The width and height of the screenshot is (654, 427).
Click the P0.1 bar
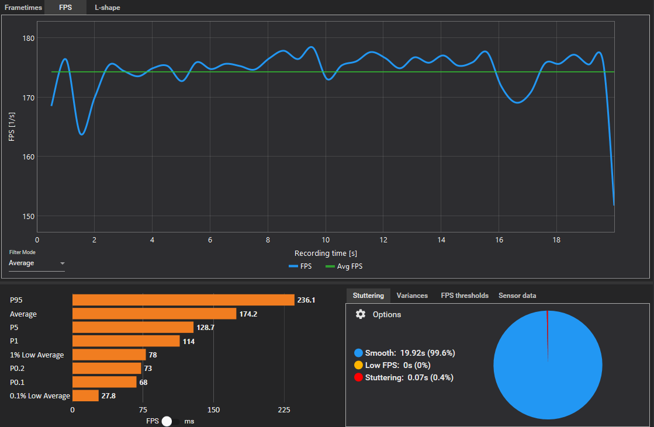104,382
